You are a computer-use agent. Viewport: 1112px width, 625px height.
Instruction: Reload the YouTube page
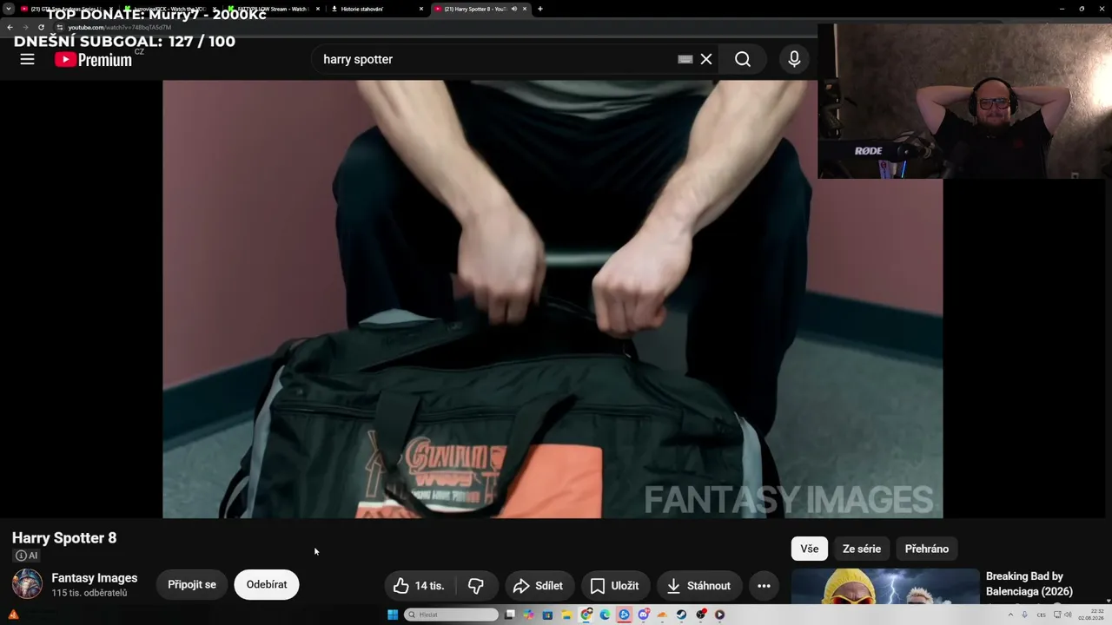click(x=41, y=27)
